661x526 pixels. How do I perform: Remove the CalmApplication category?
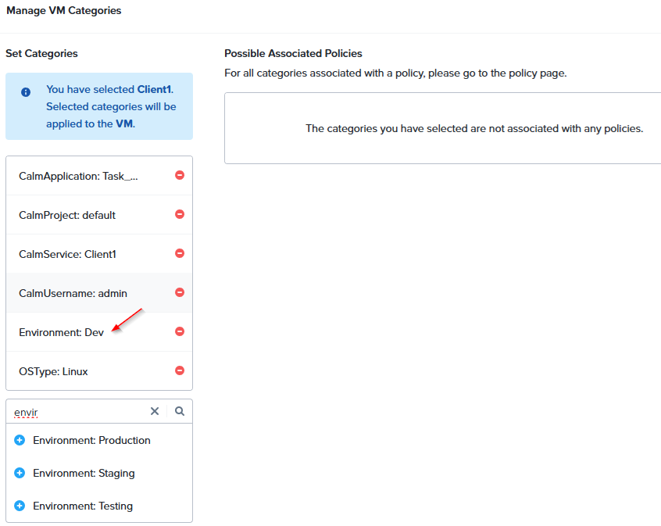180,175
